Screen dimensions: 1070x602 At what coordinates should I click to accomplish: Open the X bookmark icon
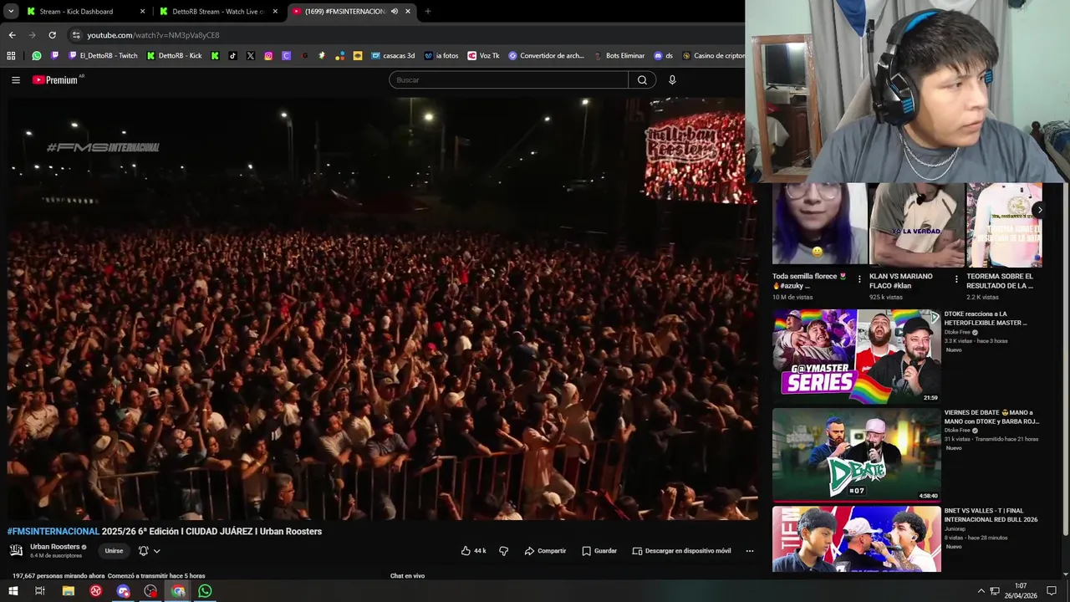(250, 56)
